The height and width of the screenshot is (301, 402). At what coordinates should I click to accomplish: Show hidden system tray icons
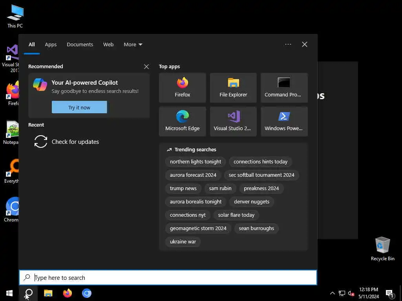point(332,293)
